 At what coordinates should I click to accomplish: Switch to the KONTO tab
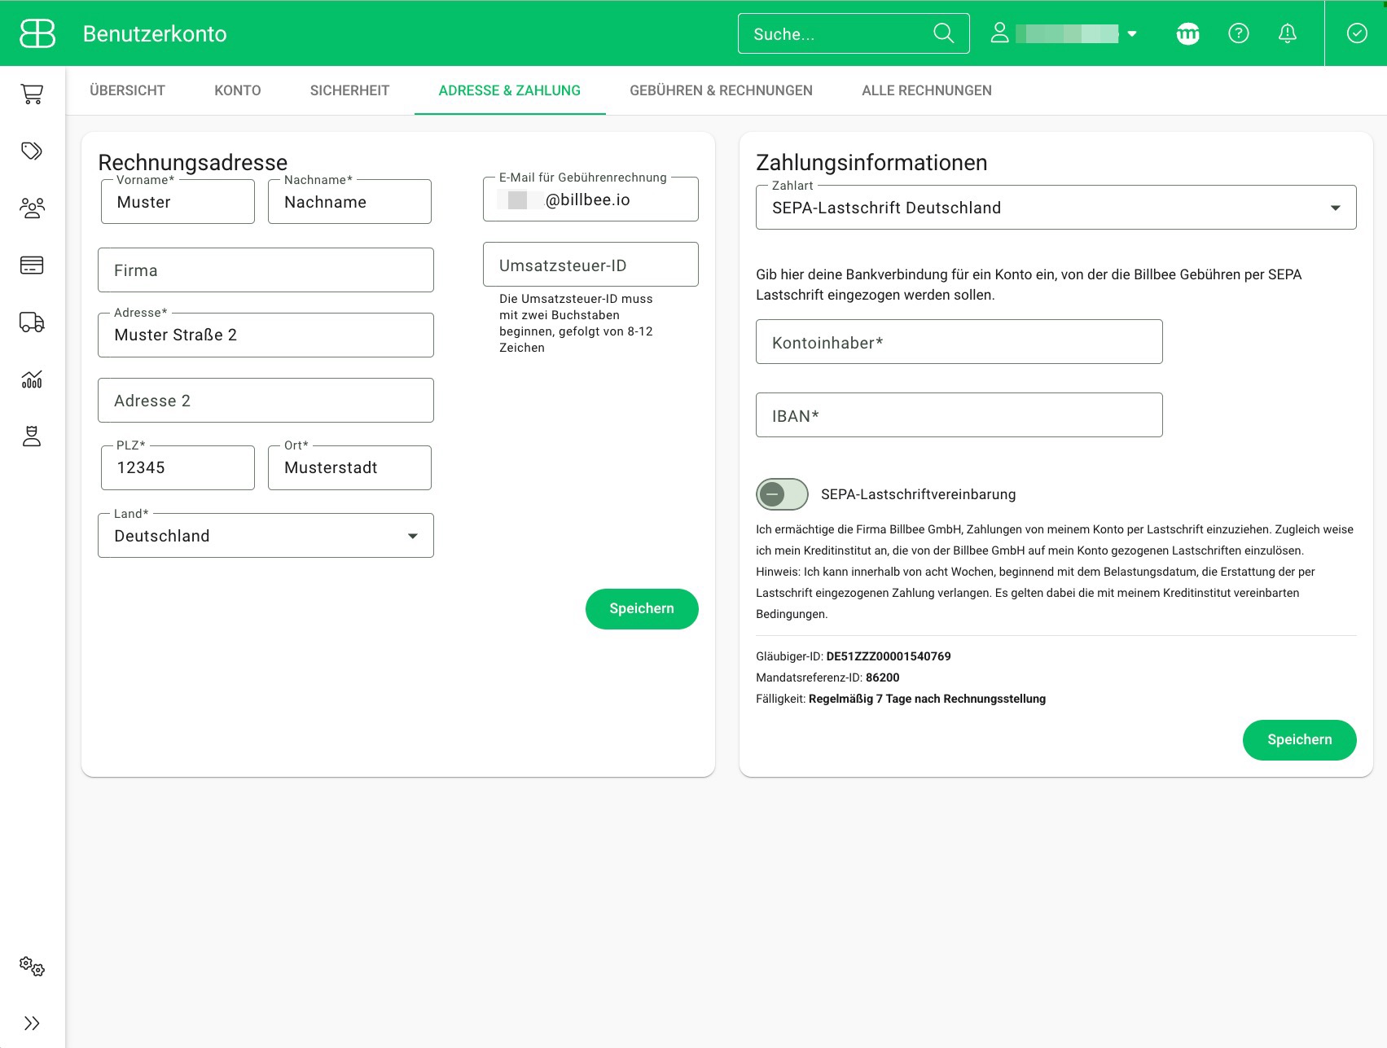pyautogui.click(x=238, y=90)
